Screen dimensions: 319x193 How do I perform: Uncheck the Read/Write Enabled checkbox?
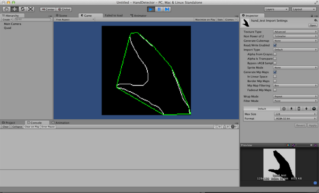[x=275, y=45]
